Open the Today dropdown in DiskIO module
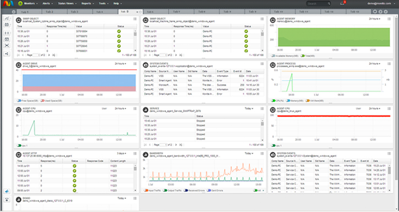The height and width of the screenshot is (212, 399). tap(121, 198)
